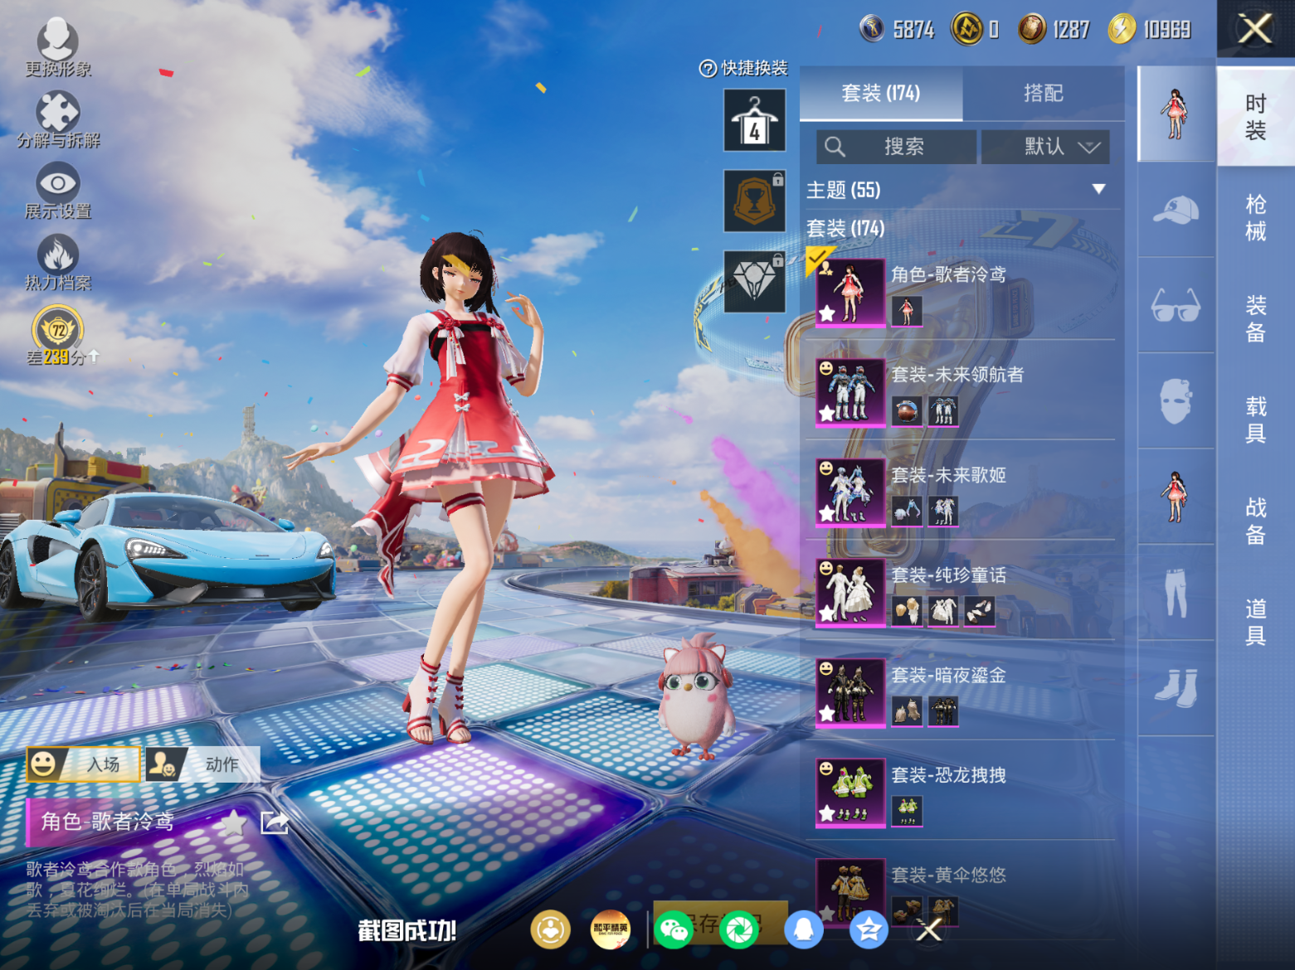Image resolution: width=1295 pixels, height=970 pixels.
Task: Select the full outfit slot icon
Action: tap(1176, 114)
